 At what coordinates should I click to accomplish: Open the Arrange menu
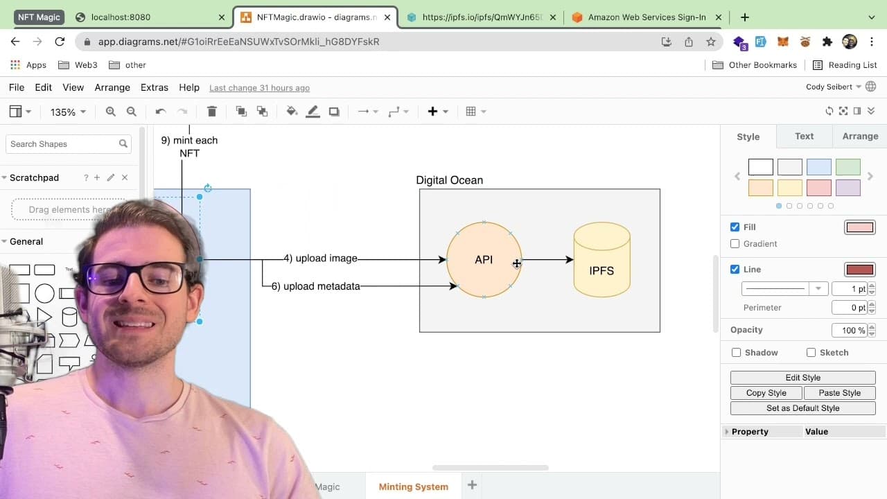112,87
